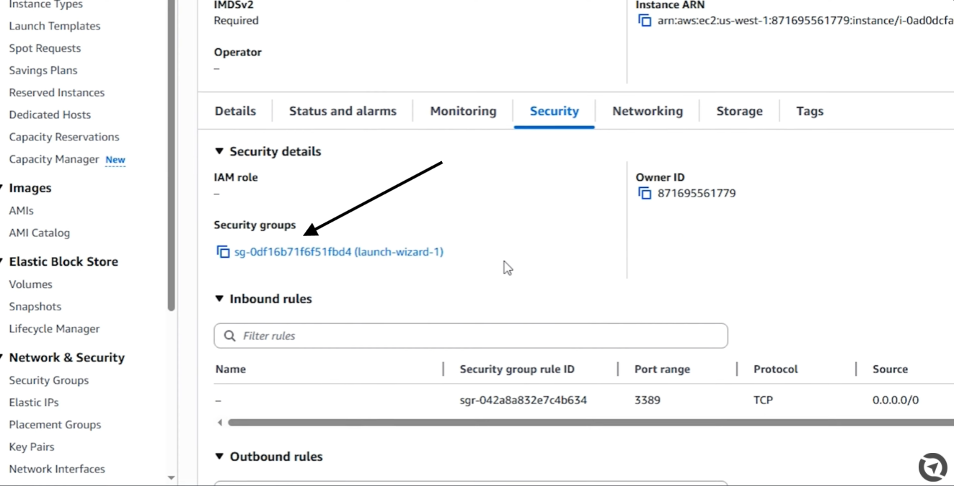Collapse the Elastic Block Store sidebar group

pos(2,261)
